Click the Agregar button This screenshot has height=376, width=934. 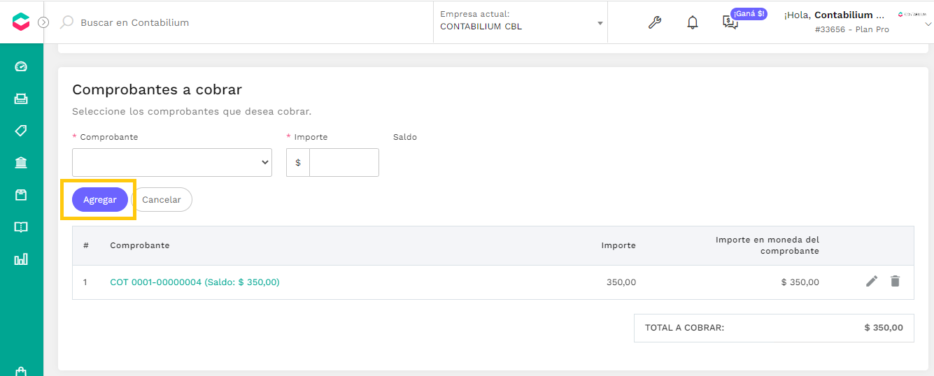coord(100,199)
